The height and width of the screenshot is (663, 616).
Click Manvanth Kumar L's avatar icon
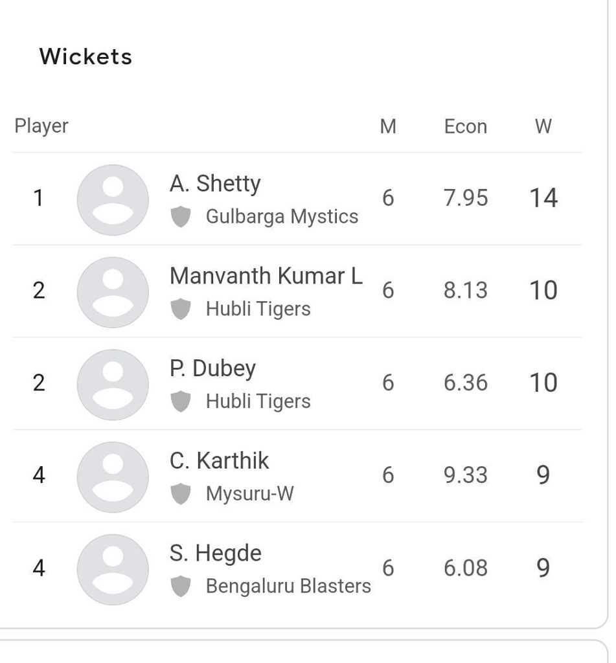(112, 292)
